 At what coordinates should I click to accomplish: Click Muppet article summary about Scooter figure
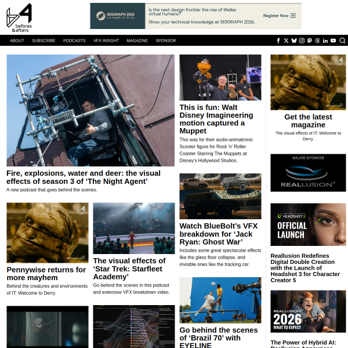tap(216, 150)
